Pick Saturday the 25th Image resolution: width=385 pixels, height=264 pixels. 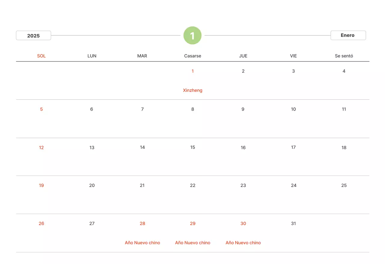pos(344,185)
